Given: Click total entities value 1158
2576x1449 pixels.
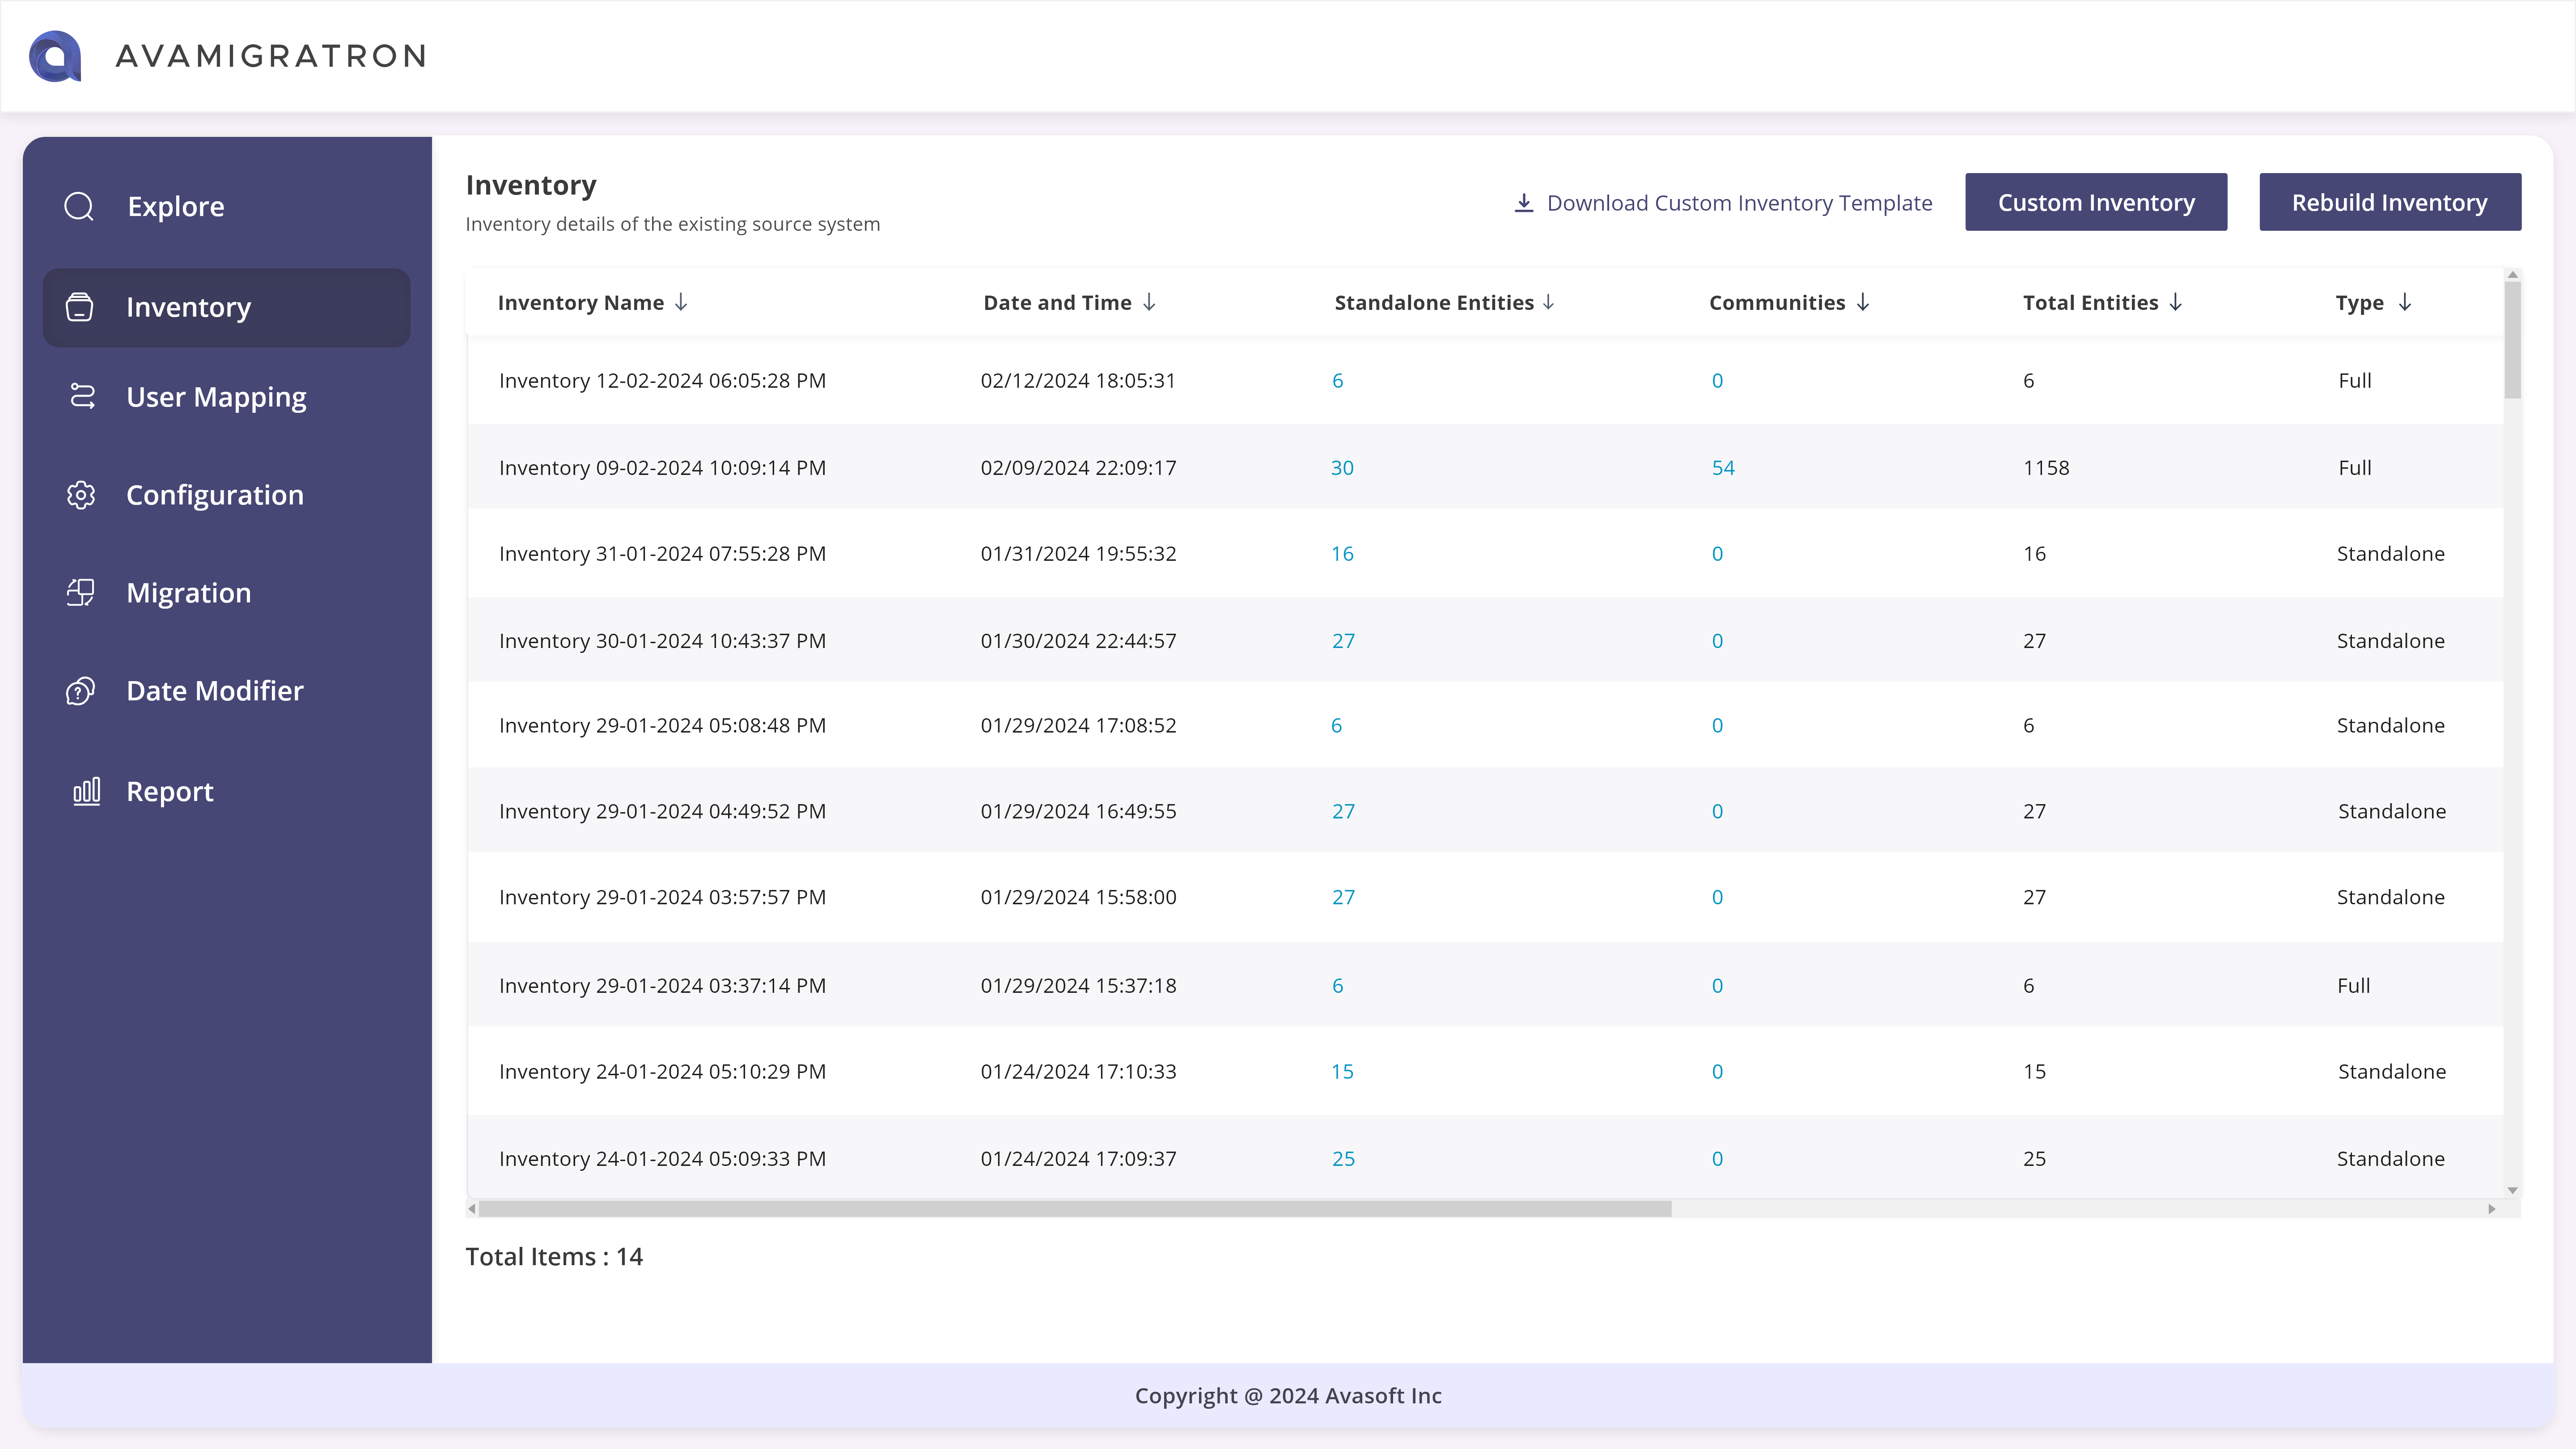Looking at the screenshot, I should click(x=2046, y=468).
